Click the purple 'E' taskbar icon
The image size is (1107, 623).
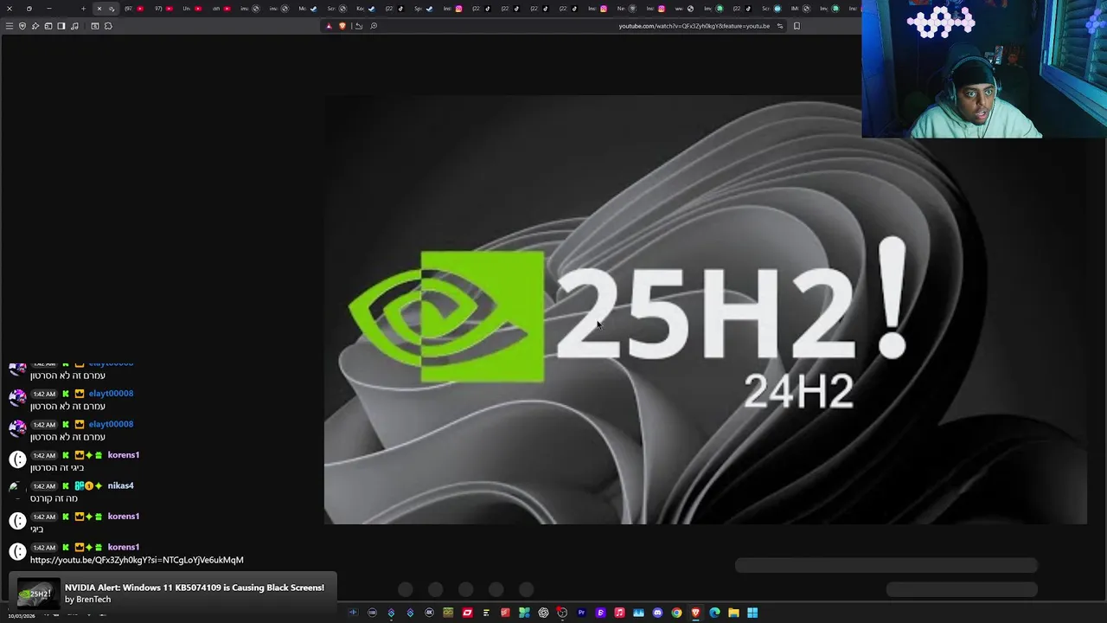coord(601,613)
